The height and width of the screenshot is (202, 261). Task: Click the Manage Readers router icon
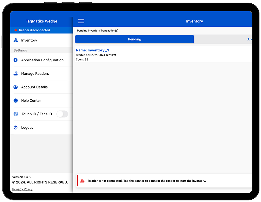click(x=16, y=74)
